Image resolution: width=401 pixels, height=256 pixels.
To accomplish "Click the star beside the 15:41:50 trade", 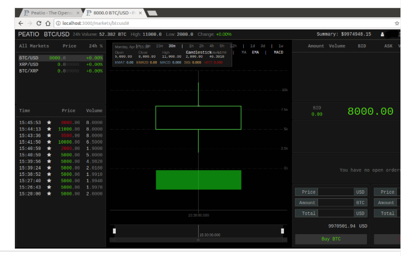I will [49, 142].
